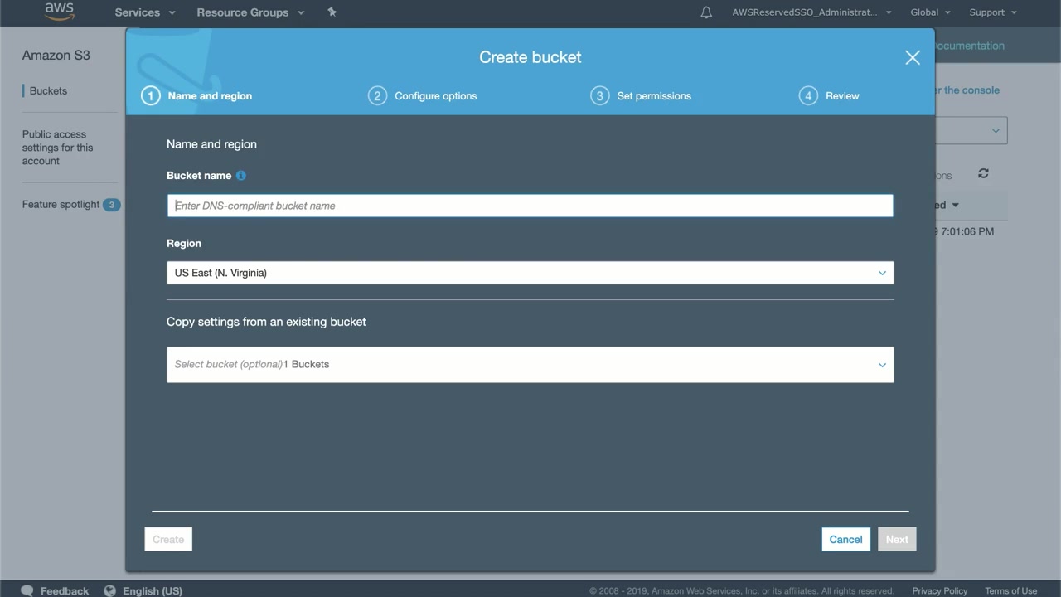Open Feature spotlight in the sidebar

pos(61,205)
